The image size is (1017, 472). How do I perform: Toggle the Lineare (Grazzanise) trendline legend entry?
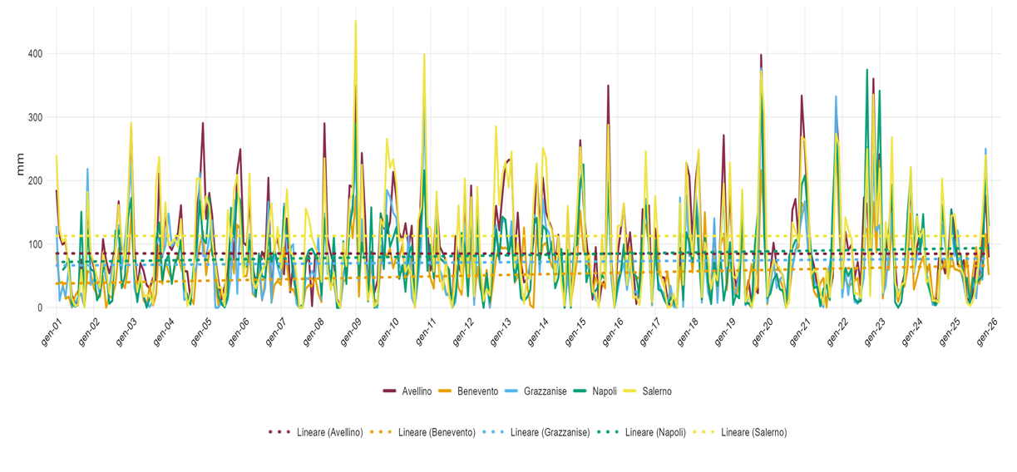pos(536,432)
